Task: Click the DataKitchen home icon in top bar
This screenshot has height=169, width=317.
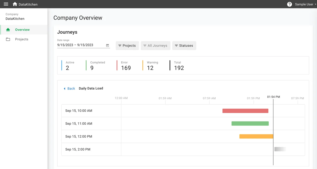Action: pos(15,4)
